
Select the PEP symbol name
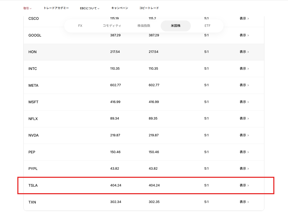[32, 152]
